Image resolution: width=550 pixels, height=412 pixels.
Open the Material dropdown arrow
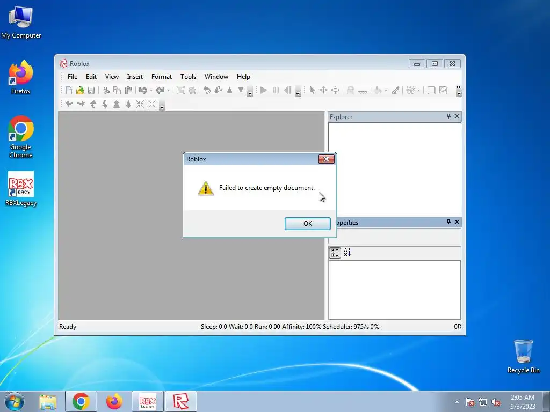coord(419,90)
